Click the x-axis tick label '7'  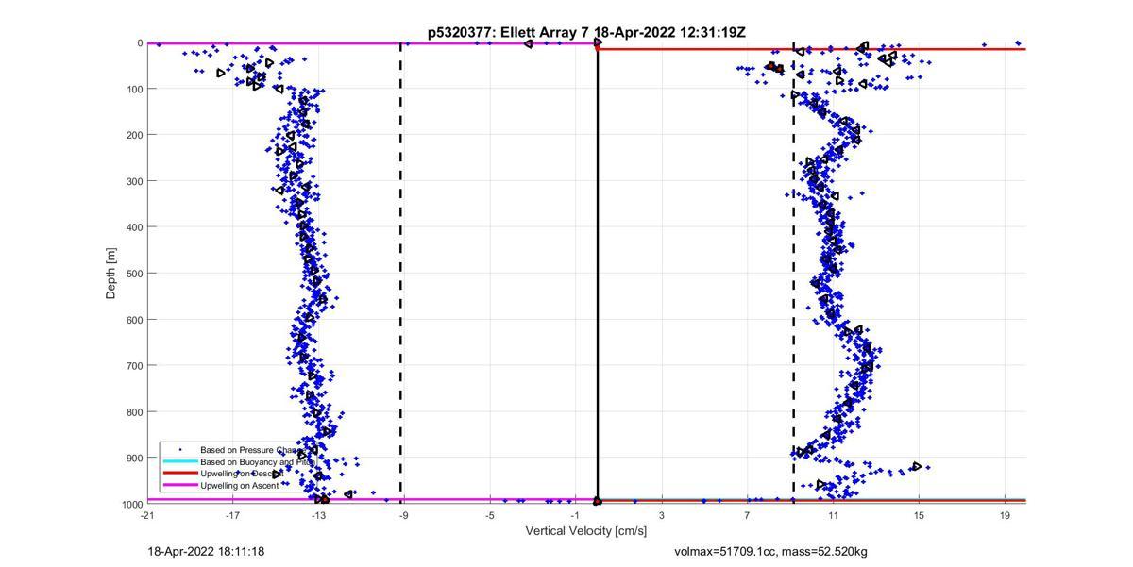coord(747,515)
